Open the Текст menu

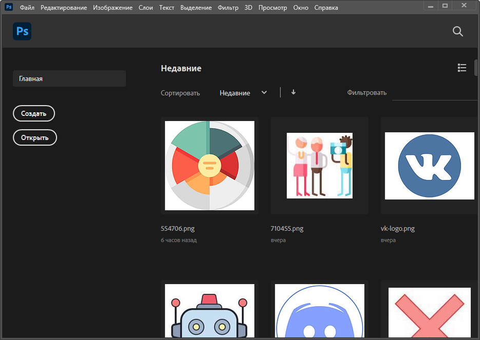(166, 8)
